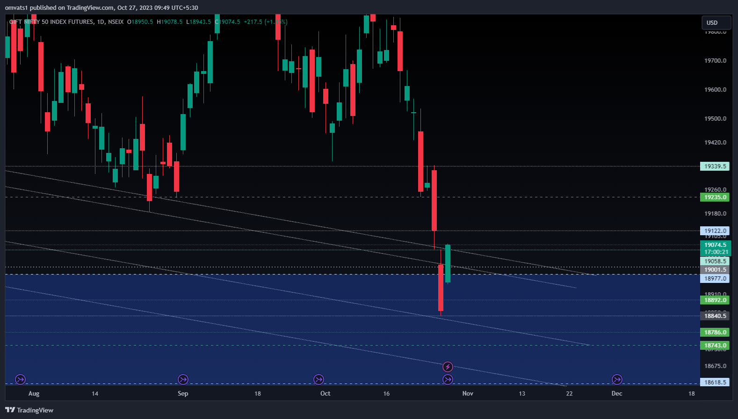Select the 19339.5 price label

pos(715,166)
